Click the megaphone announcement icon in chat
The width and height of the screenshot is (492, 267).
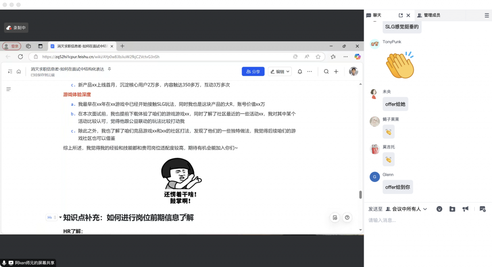tap(465, 209)
